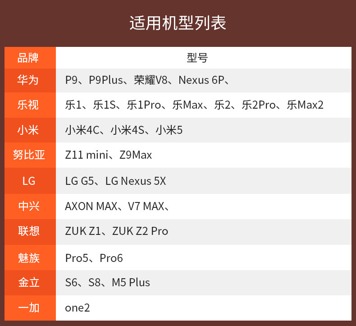Click the 魅族 brand cell
The width and height of the screenshot is (356, 326).
tap(30, 257)
